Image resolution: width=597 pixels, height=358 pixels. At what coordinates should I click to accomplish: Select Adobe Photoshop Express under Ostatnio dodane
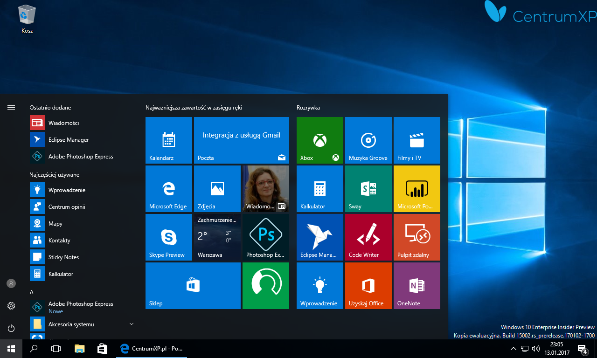(82, 157)
